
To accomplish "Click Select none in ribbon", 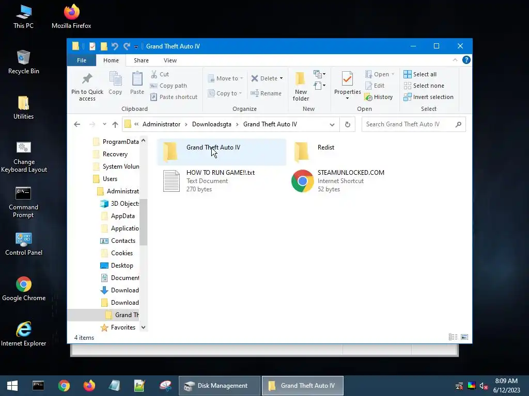I will click(424, 86).
